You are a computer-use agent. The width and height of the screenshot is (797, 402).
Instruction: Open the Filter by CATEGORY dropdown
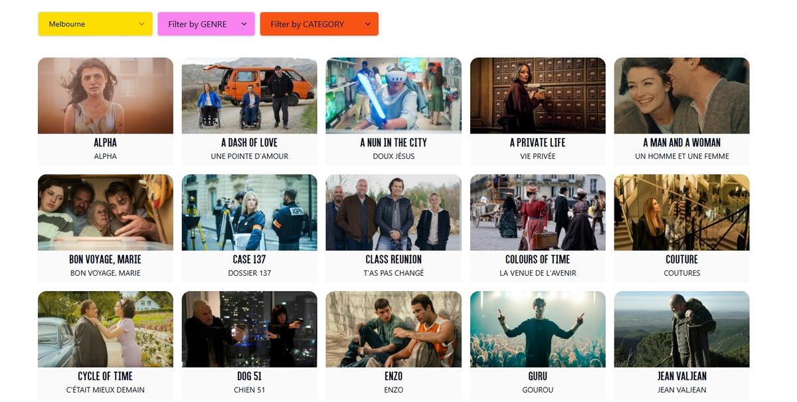click(x=319, y=24)
